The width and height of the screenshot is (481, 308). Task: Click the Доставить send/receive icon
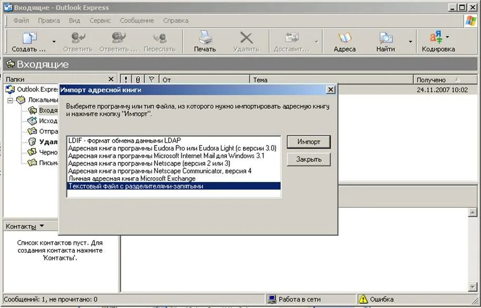coord(292,38)
